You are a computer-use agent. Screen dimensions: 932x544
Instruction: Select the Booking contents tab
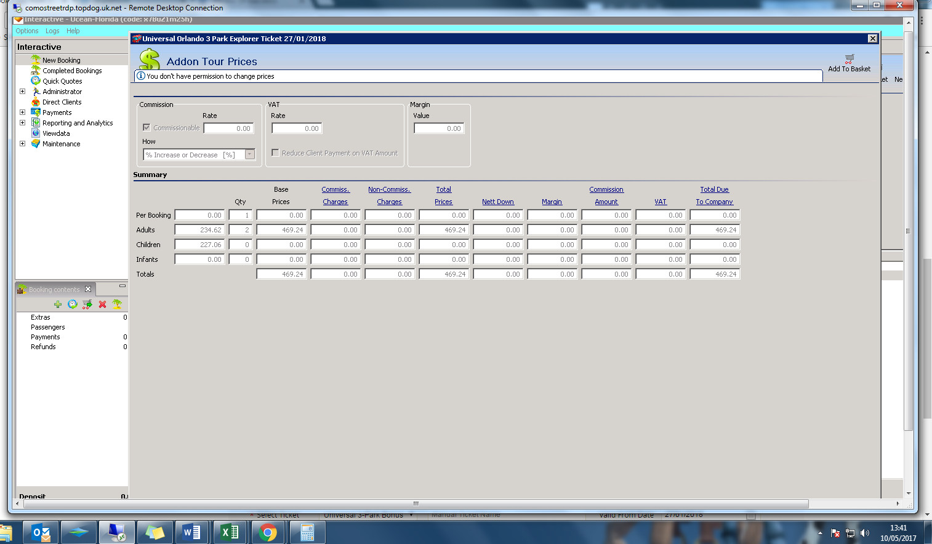tap(54, 290)
